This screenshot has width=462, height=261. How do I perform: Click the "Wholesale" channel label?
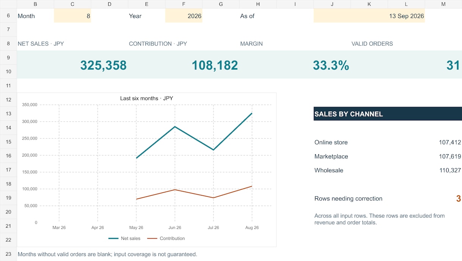[x=329, y=171]
